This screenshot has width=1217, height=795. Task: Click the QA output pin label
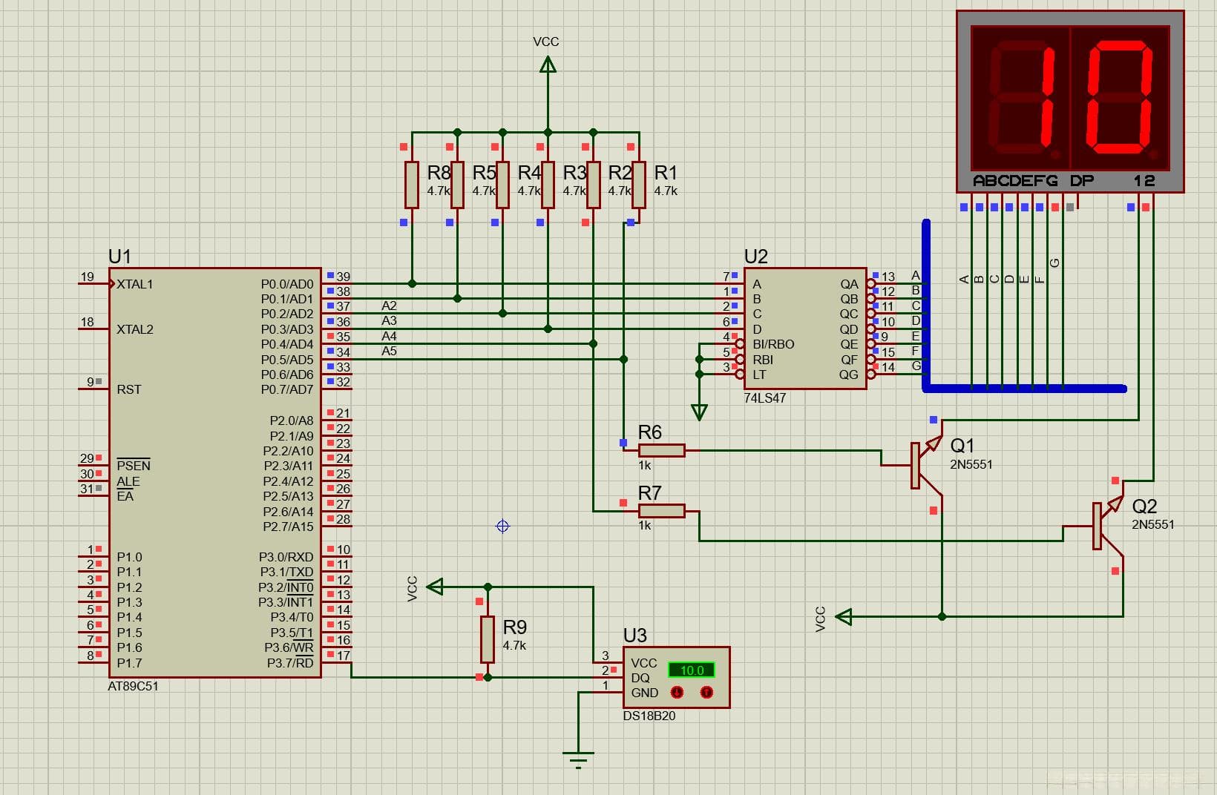pyautogui.click(x=849, y=284)
